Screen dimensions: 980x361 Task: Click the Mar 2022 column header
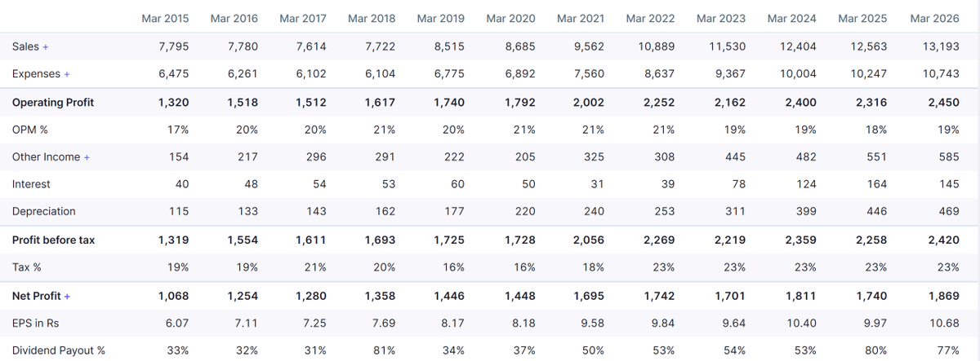tap(651, 17)
